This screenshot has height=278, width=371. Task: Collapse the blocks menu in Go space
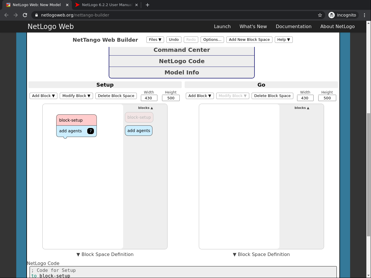[302, 108]
